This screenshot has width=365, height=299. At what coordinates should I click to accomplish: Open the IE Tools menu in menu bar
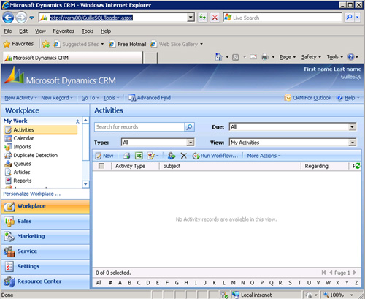pos(88,31)
